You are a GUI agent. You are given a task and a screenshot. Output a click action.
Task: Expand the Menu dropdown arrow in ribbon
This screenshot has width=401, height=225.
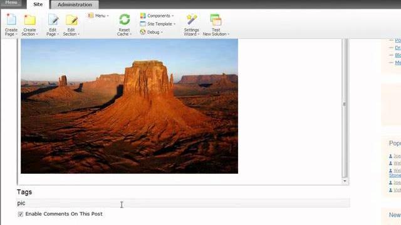108,16
